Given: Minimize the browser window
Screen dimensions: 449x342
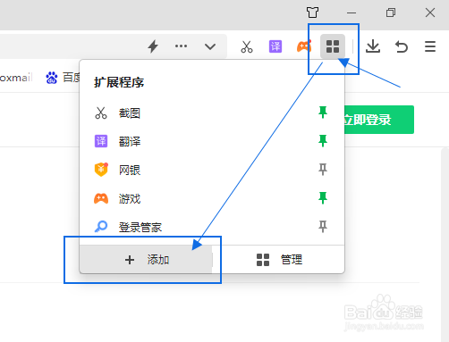Looking at the screenshot, I should (352, 13).
